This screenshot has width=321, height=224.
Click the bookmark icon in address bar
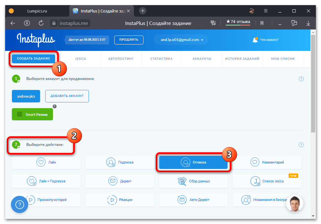click(x=262, y=23)
